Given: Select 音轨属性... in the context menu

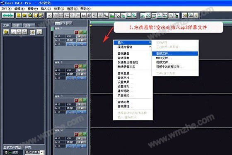Looking at the screenshot, I should point(133,106).
